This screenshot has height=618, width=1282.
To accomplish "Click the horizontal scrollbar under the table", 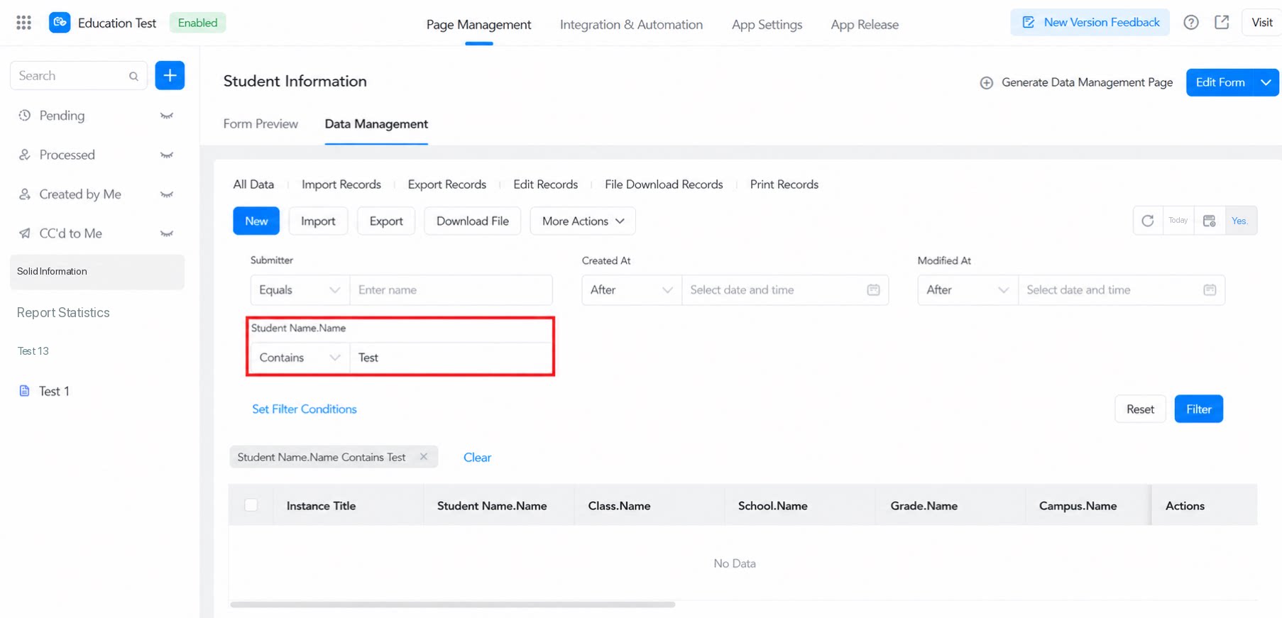I will click(452, 605).
